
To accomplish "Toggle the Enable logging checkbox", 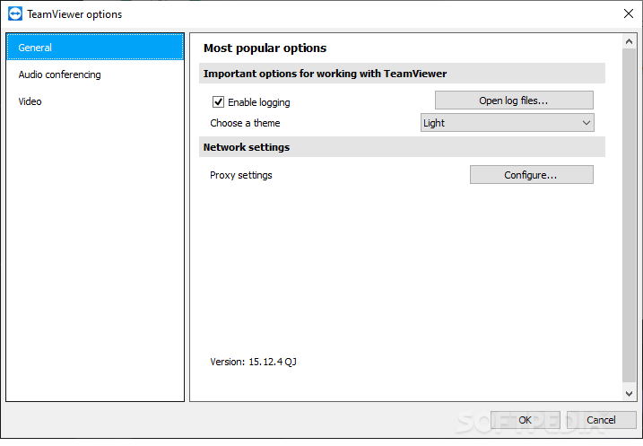I will tap(218, 101).
